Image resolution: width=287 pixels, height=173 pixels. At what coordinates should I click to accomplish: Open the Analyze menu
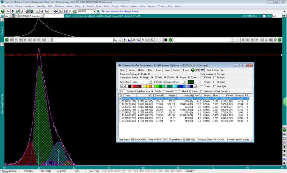pos(29,6)
